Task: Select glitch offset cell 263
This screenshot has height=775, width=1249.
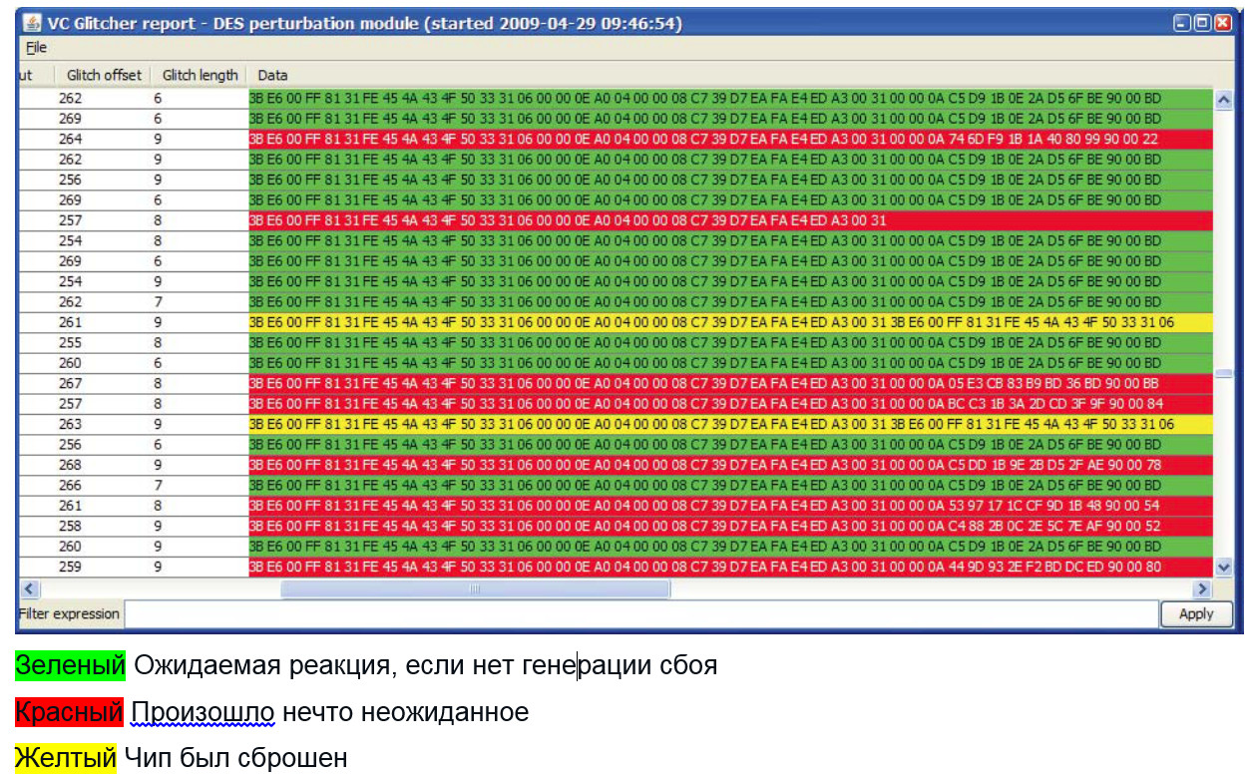Action: tap(71, 424)
